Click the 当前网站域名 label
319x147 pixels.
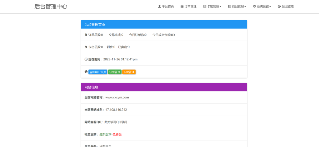[94, 110]
